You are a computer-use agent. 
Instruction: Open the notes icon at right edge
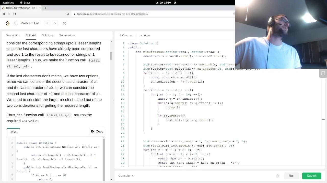pyautogui.click(x=323, y=73)
